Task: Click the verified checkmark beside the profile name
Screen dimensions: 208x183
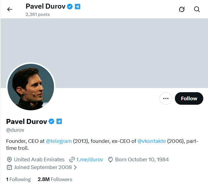Action: coord(52,121)
